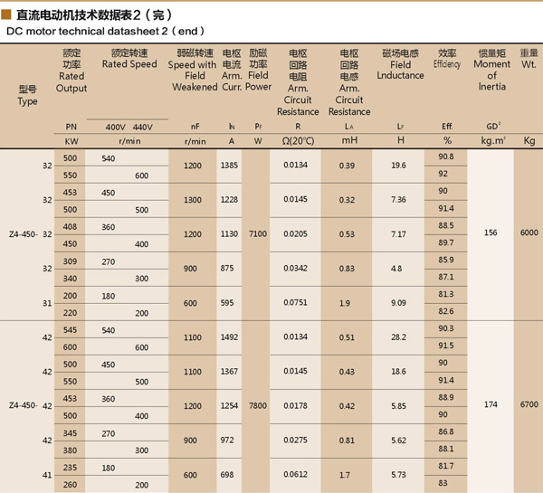Click the Field Power column header

point(258,71)
